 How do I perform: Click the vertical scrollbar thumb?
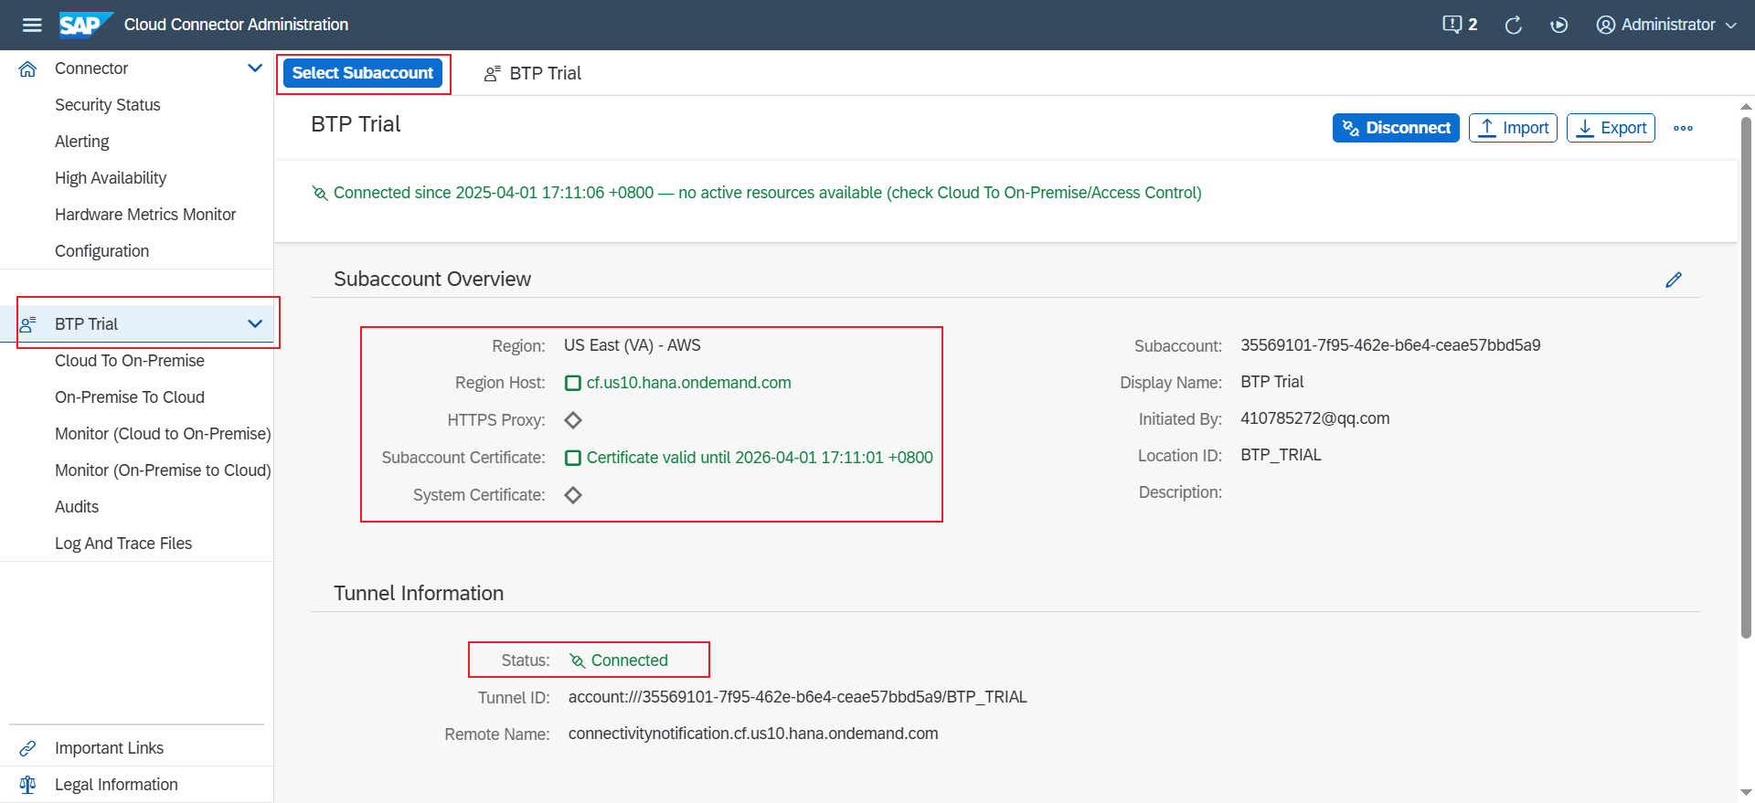pyautogui.click(x=1746, y=376)
